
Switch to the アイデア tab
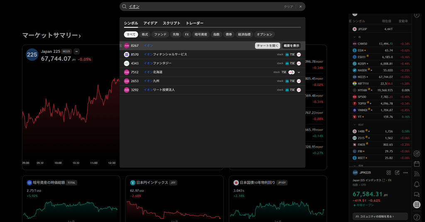pyautogui.click(x=150, y=23)
